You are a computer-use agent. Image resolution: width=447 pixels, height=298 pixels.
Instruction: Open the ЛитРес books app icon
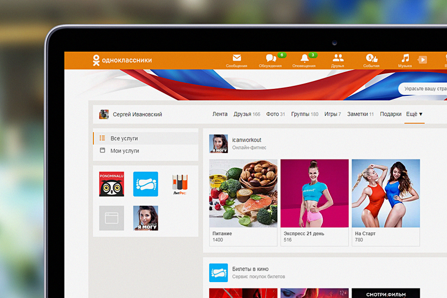180,184
